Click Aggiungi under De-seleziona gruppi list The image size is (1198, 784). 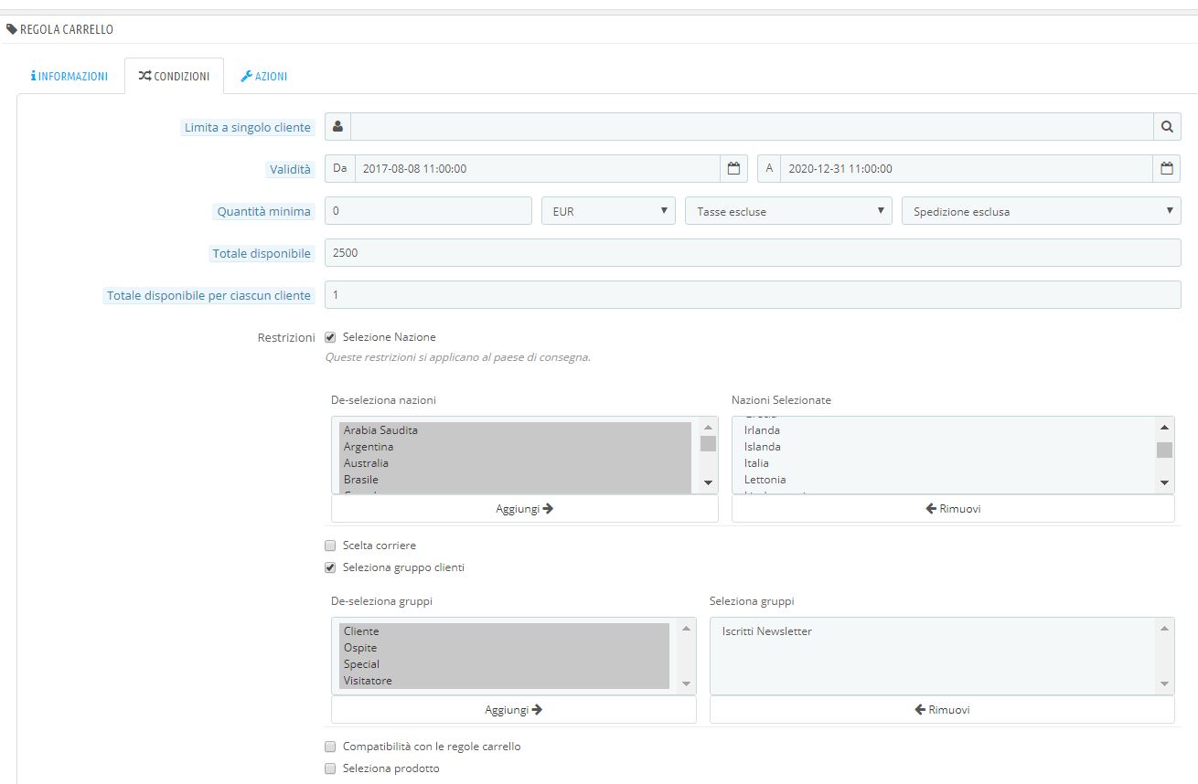514,710
